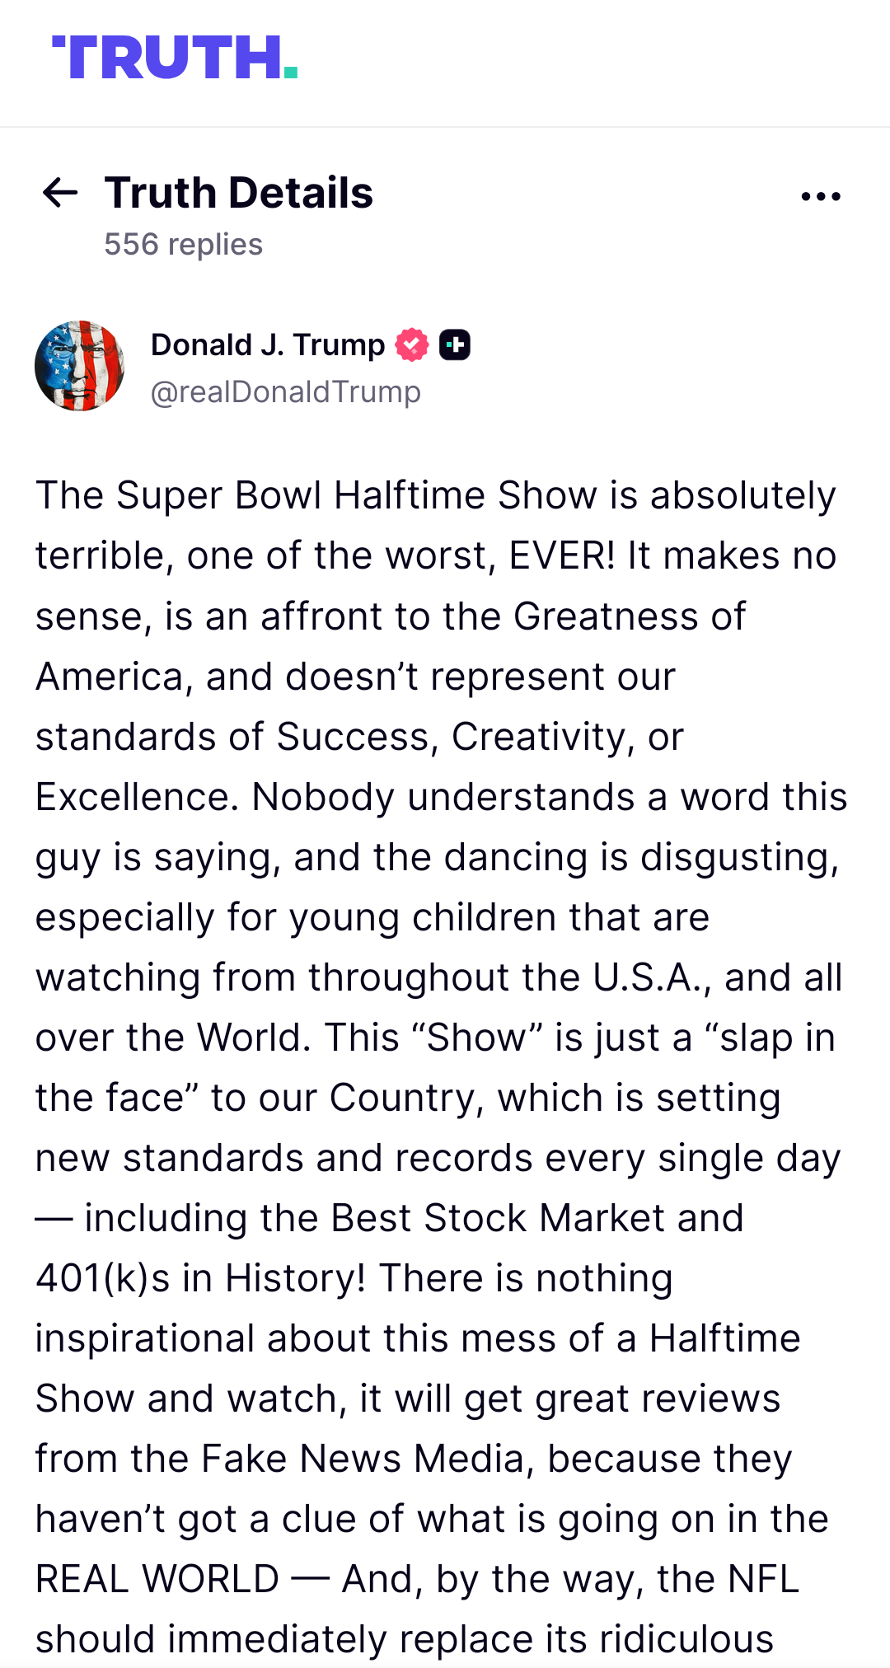890x1668 pixels.
Task: Go back using the left arrow
Action: point(60,193)
